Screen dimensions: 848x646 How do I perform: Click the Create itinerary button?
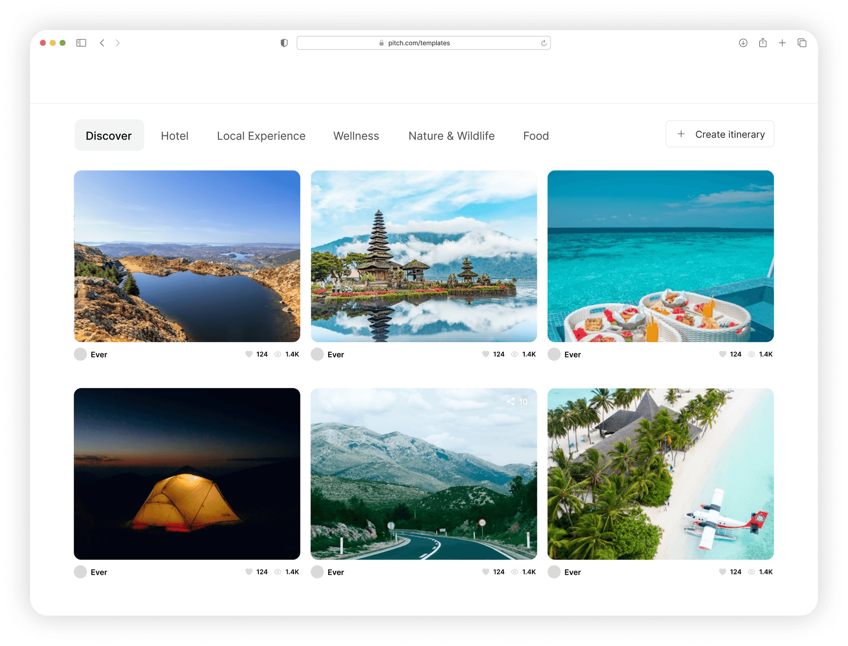pyautogui.click(x=719, y=134)
